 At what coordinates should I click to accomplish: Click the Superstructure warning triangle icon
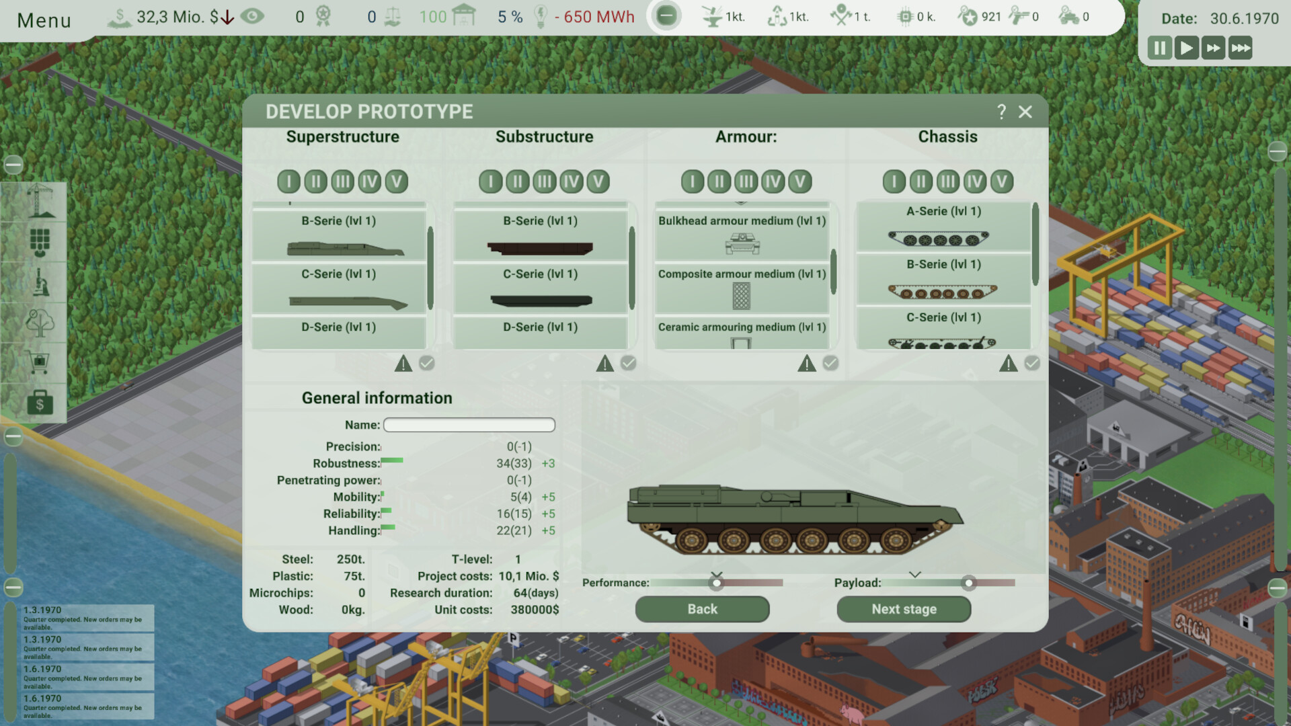pyautogui.click(x=403, y=364)
